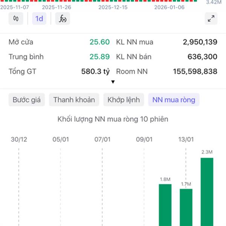Click the KL NN bán label
Screen dimensions: 226x226
134,56
